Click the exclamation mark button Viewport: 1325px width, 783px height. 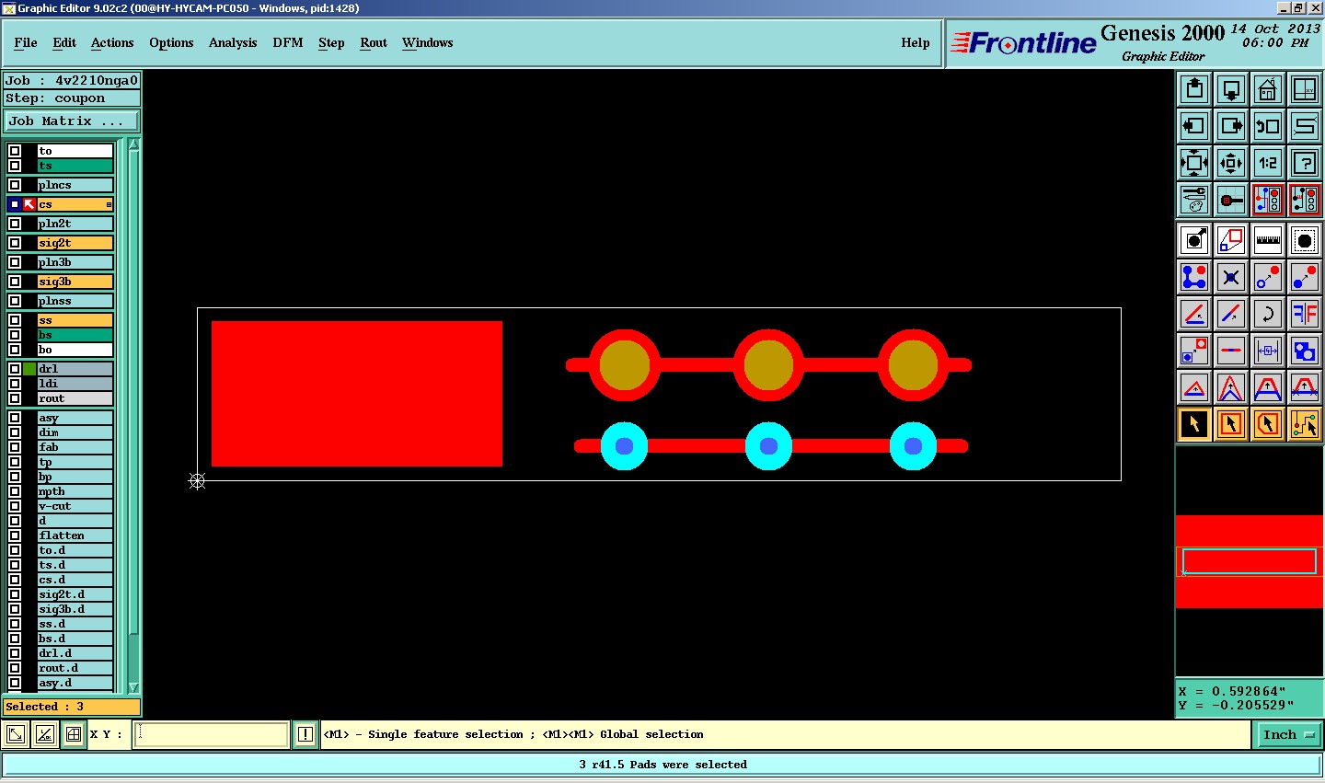305,734
